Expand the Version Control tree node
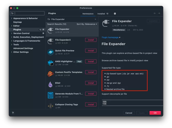Viewport: 172px width, 128px height. pyautogui.click(x=12, y=33)
